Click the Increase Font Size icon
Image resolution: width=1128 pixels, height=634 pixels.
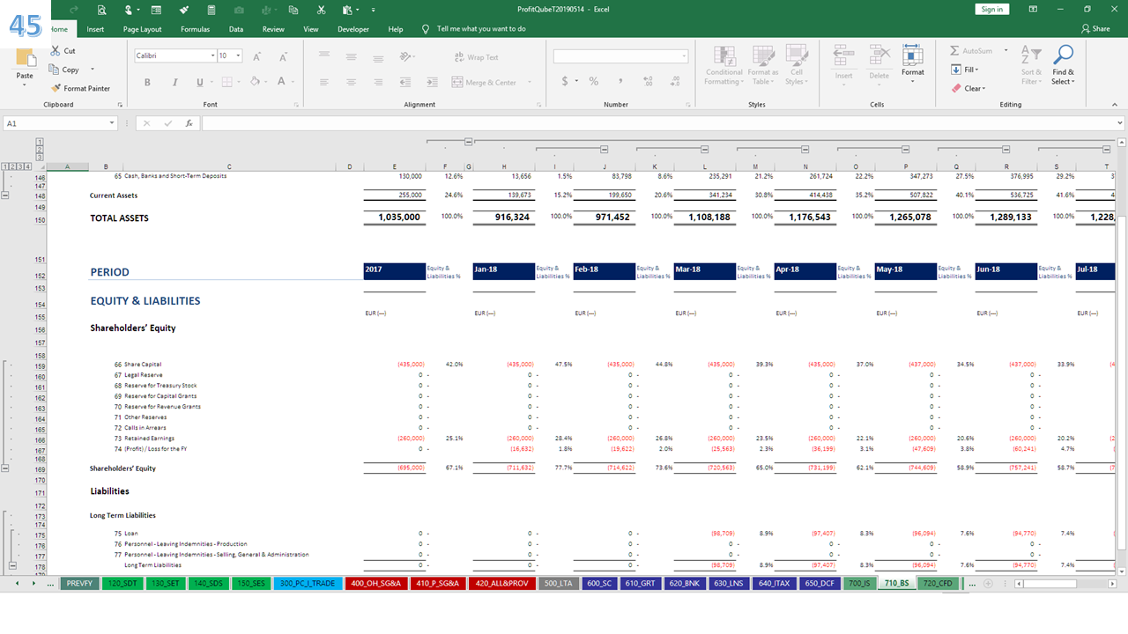(x=257, y=56)
